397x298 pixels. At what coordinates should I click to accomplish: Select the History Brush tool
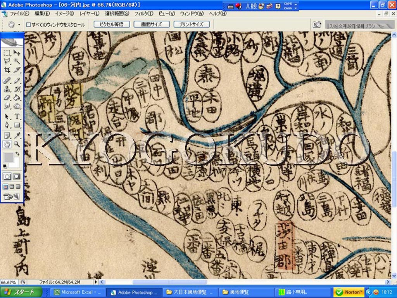pyautogui.click(x=17, y=89)
